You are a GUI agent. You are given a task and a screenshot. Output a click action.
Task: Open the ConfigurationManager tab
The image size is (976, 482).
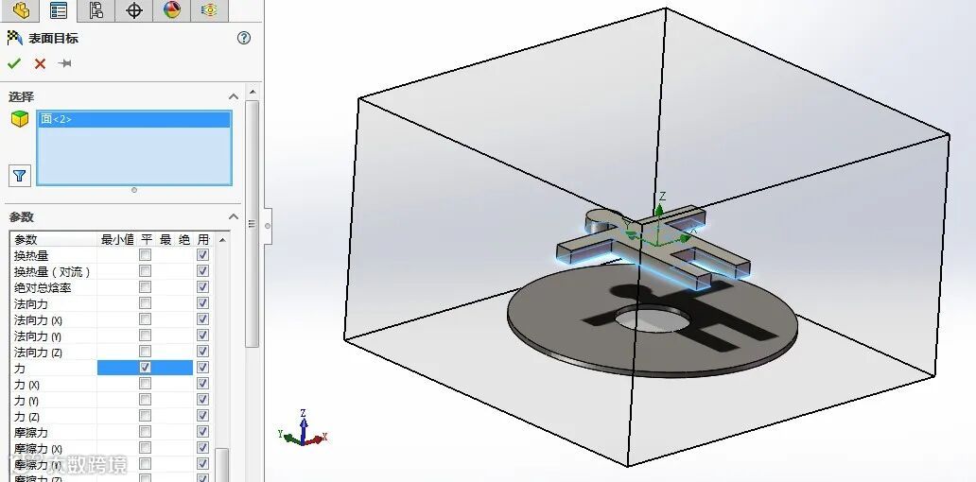[96, 10]
